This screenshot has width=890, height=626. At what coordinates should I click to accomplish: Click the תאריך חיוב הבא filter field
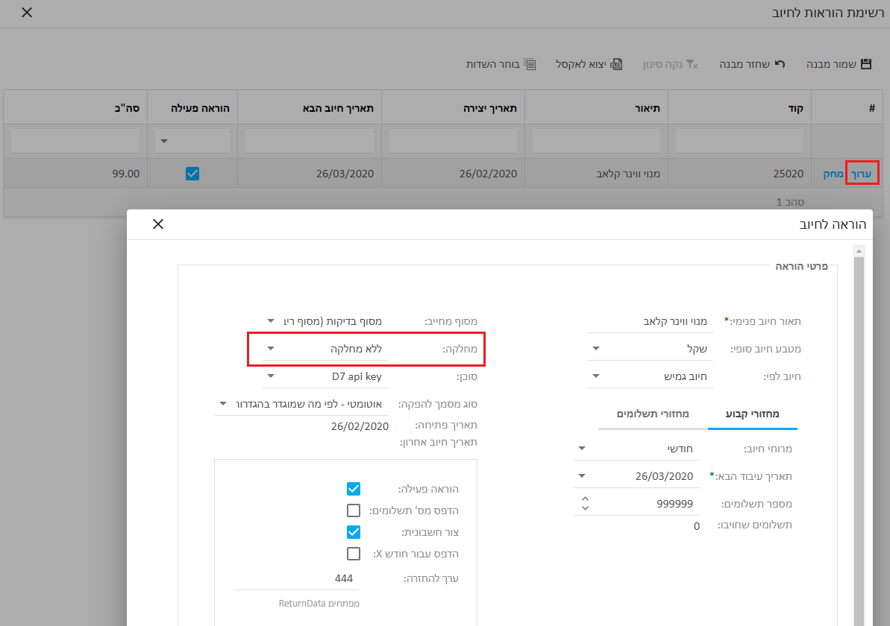coord(310,141)
